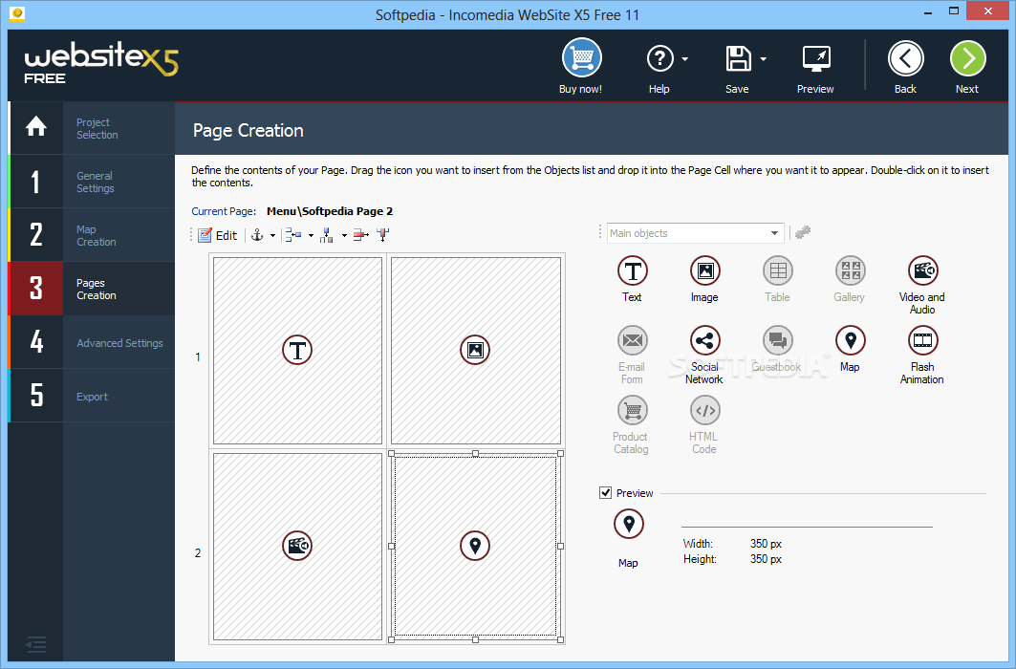This screenshot has height=669, width=1016.
Task: Click the app icon in title bar
Action: coord(17,13)
